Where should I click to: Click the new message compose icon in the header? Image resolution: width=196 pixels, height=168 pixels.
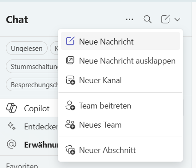tap(165, 19)
